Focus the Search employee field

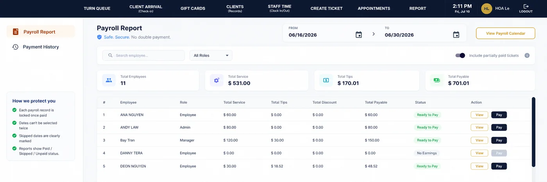143,55
